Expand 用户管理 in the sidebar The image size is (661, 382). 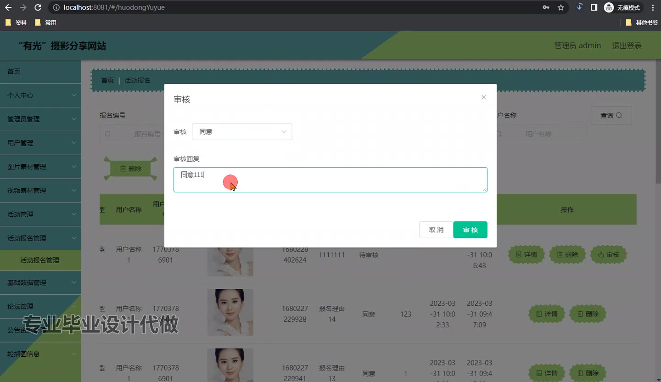(40, 143)
